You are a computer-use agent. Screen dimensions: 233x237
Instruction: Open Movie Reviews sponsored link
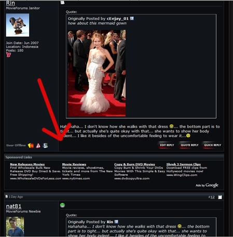[x=74, y=164]
